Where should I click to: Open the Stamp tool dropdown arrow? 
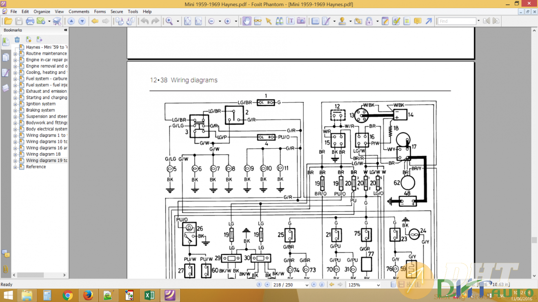tap(350, 21)
